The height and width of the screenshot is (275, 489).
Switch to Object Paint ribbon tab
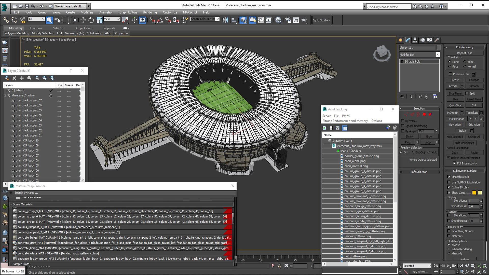[x=84, y=28]
